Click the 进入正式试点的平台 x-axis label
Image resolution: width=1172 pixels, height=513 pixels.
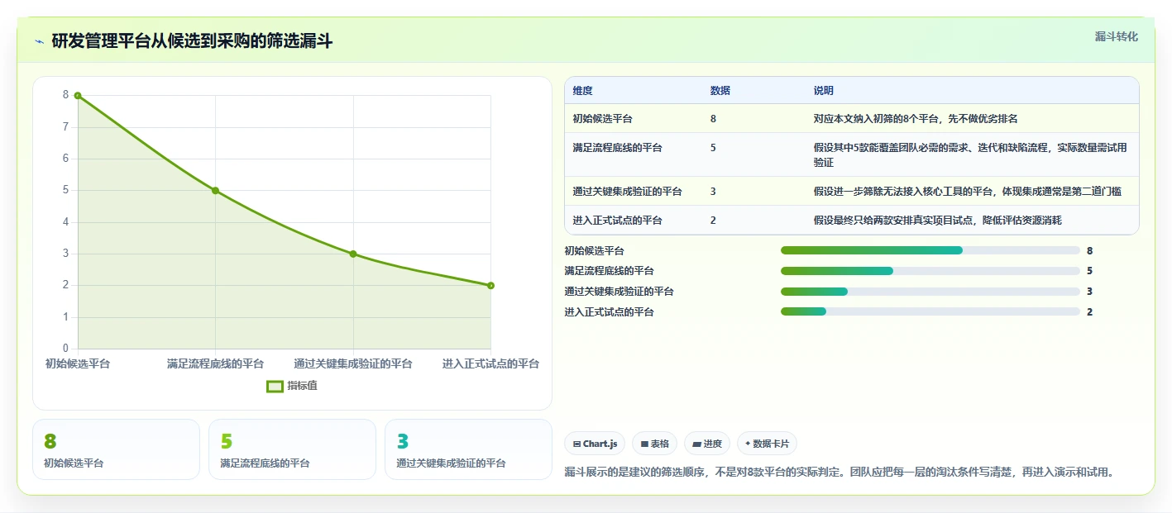[490, 363]
